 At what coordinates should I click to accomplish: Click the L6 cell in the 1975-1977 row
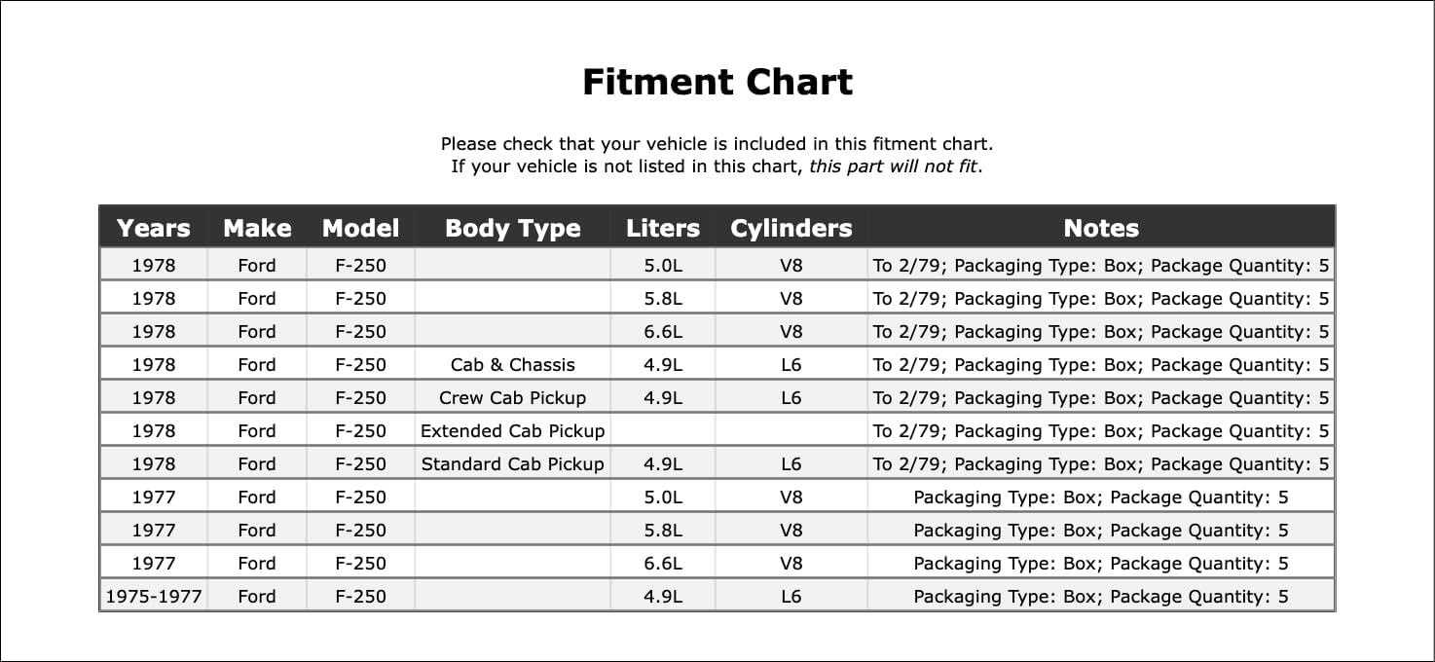click(x=791, y=597)
